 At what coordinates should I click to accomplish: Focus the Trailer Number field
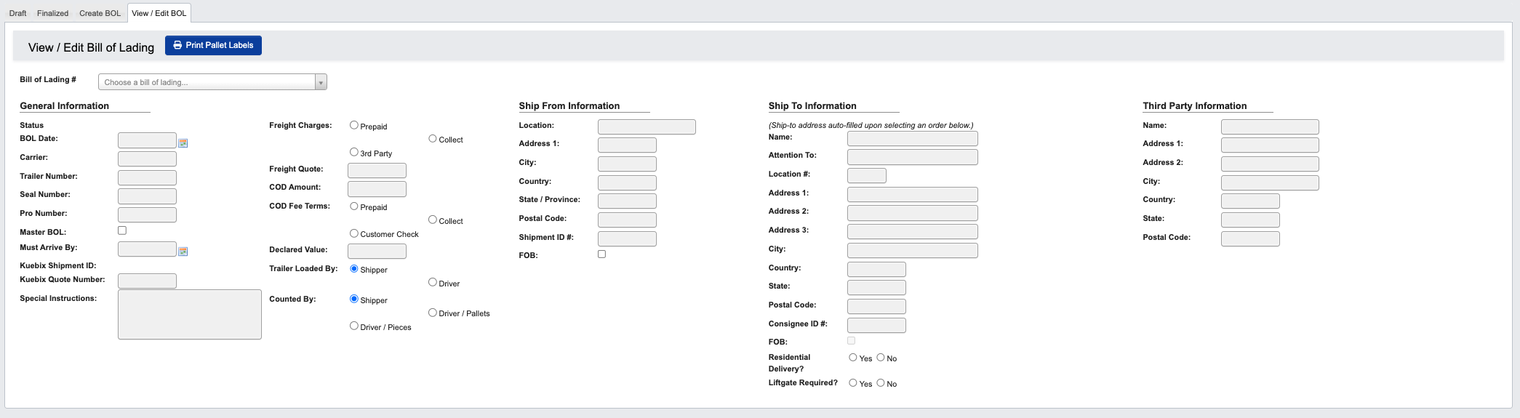(x=147, y=177)
